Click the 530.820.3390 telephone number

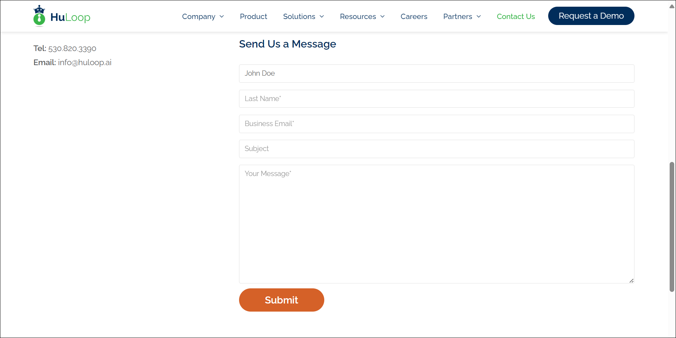click(72, 49)
